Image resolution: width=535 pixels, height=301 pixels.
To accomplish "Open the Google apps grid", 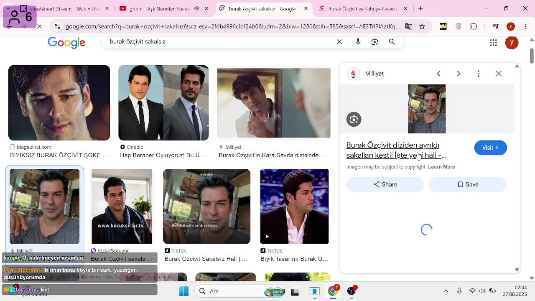I will click(493, 43).
